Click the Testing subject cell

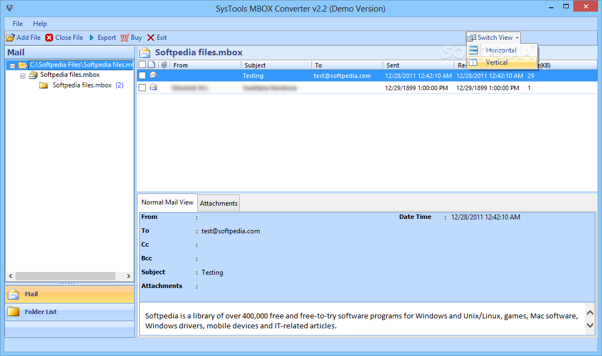click(253, 76)
